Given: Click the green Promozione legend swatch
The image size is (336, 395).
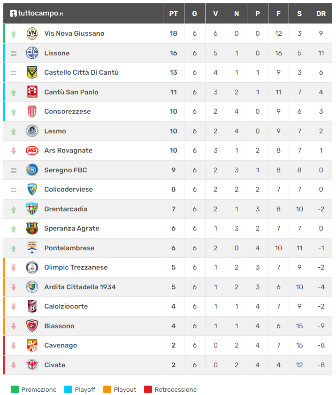Looking at the screenshot, I should [15, 389].
